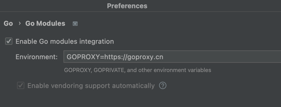Click the small icon beside Go Modules heading
This screenshot has height=107, width=281.
pos(75,24)
